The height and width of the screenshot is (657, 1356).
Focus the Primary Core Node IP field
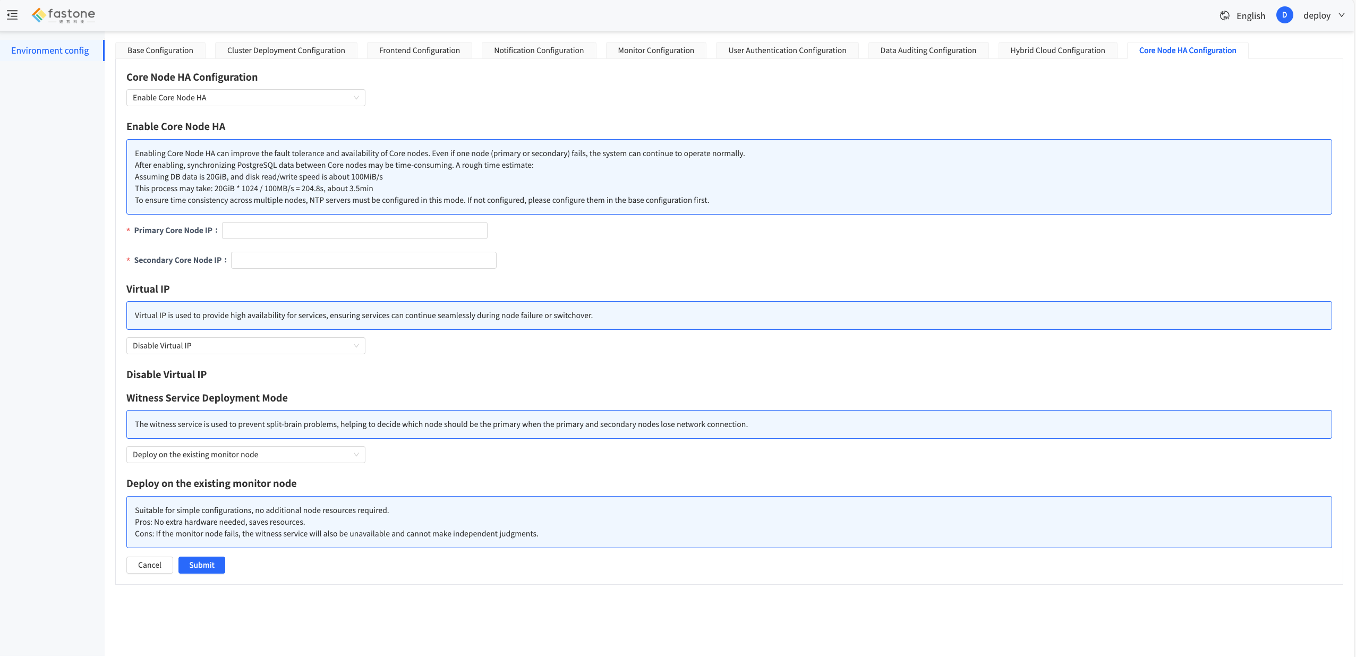354,231
